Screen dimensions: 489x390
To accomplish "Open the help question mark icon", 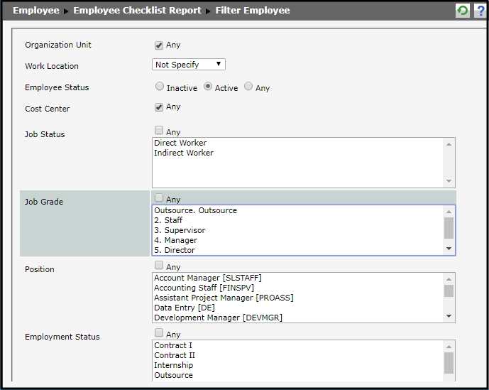I will (x=479, y=11).
